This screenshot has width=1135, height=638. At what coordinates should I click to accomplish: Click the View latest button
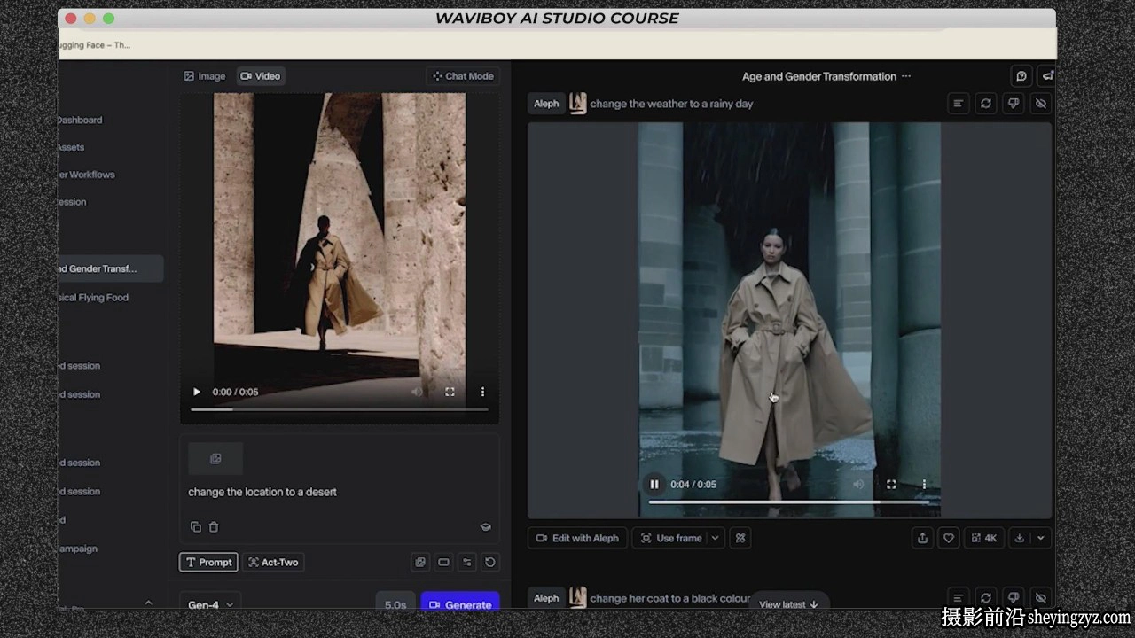(789, 604)
